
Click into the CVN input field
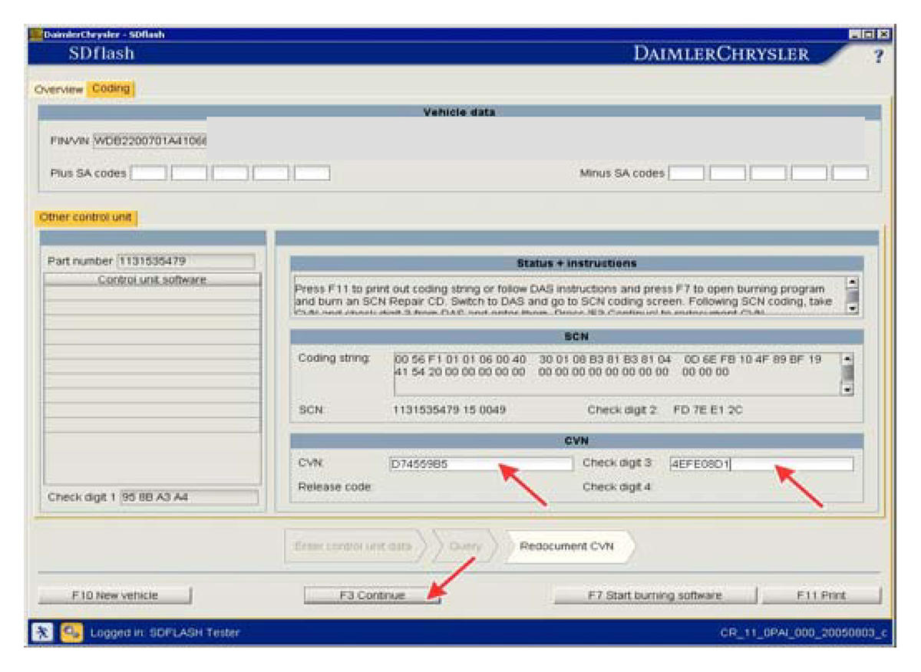click(480, 464)
